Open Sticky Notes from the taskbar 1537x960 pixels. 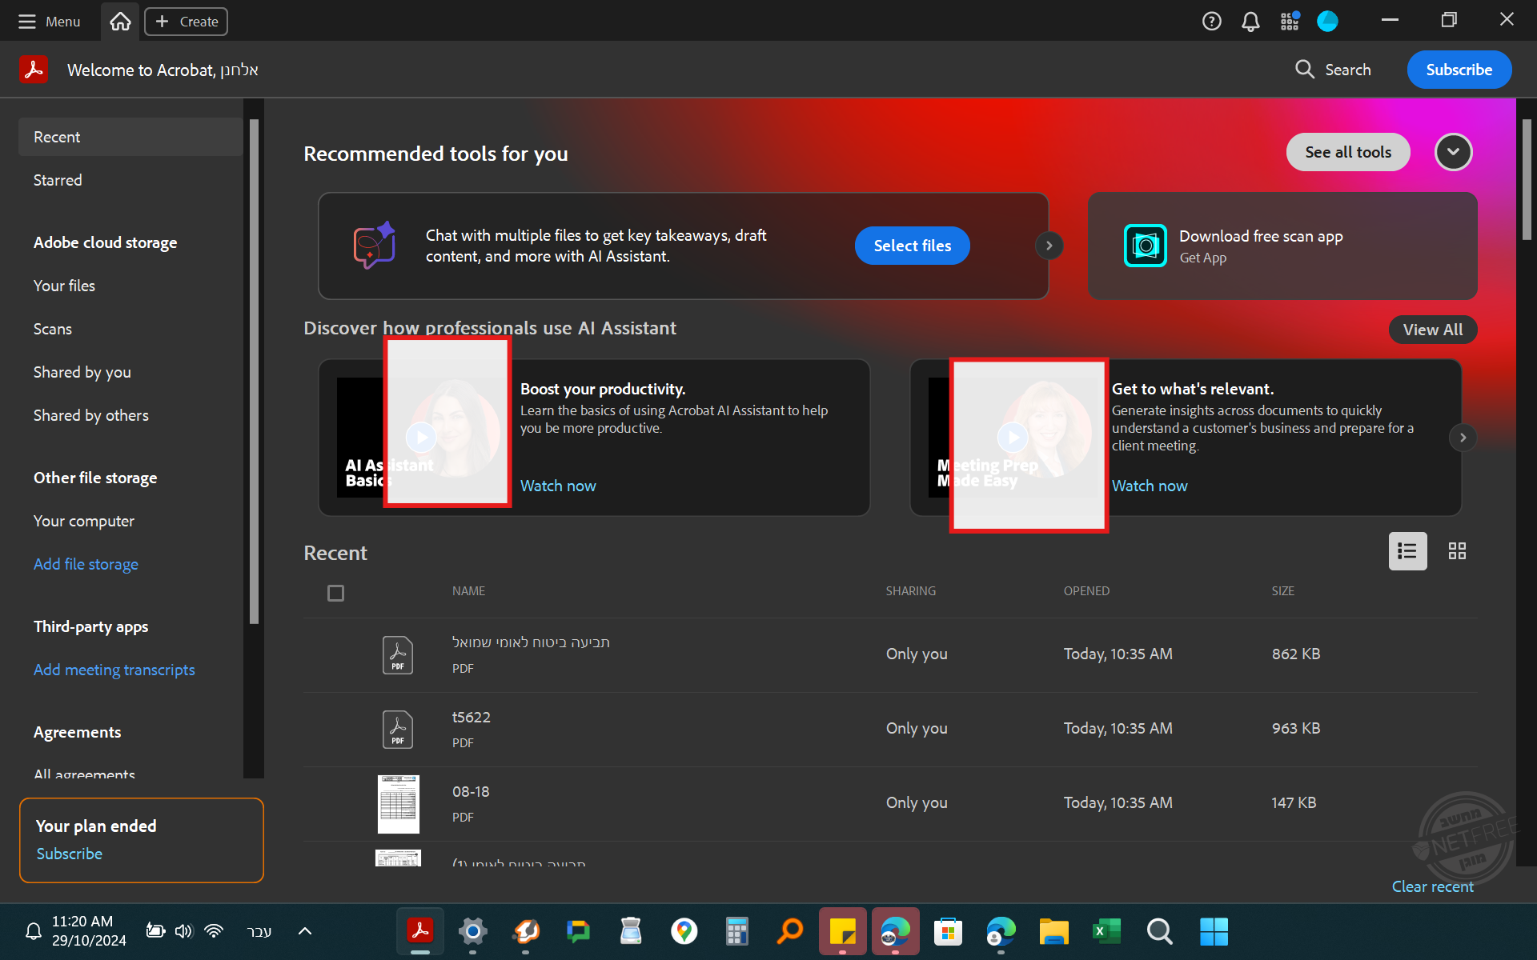842,931
